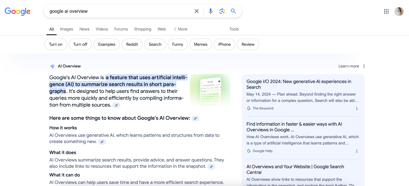Select the iPhone suggestion chip
The image size is (409, 186).
(x=224, y=44)
